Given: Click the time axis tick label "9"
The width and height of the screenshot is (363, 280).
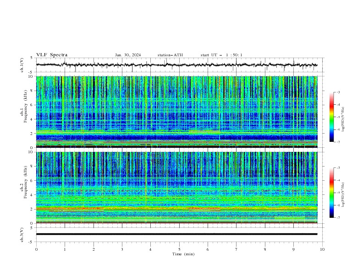Looking at the screenshot, I should 293,249.
